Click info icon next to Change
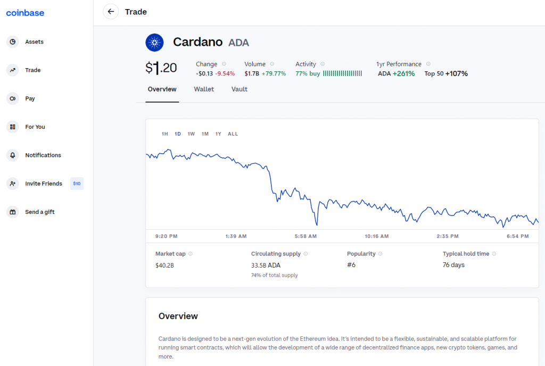This screenshot has width=545, height=366. pos(224,64)
